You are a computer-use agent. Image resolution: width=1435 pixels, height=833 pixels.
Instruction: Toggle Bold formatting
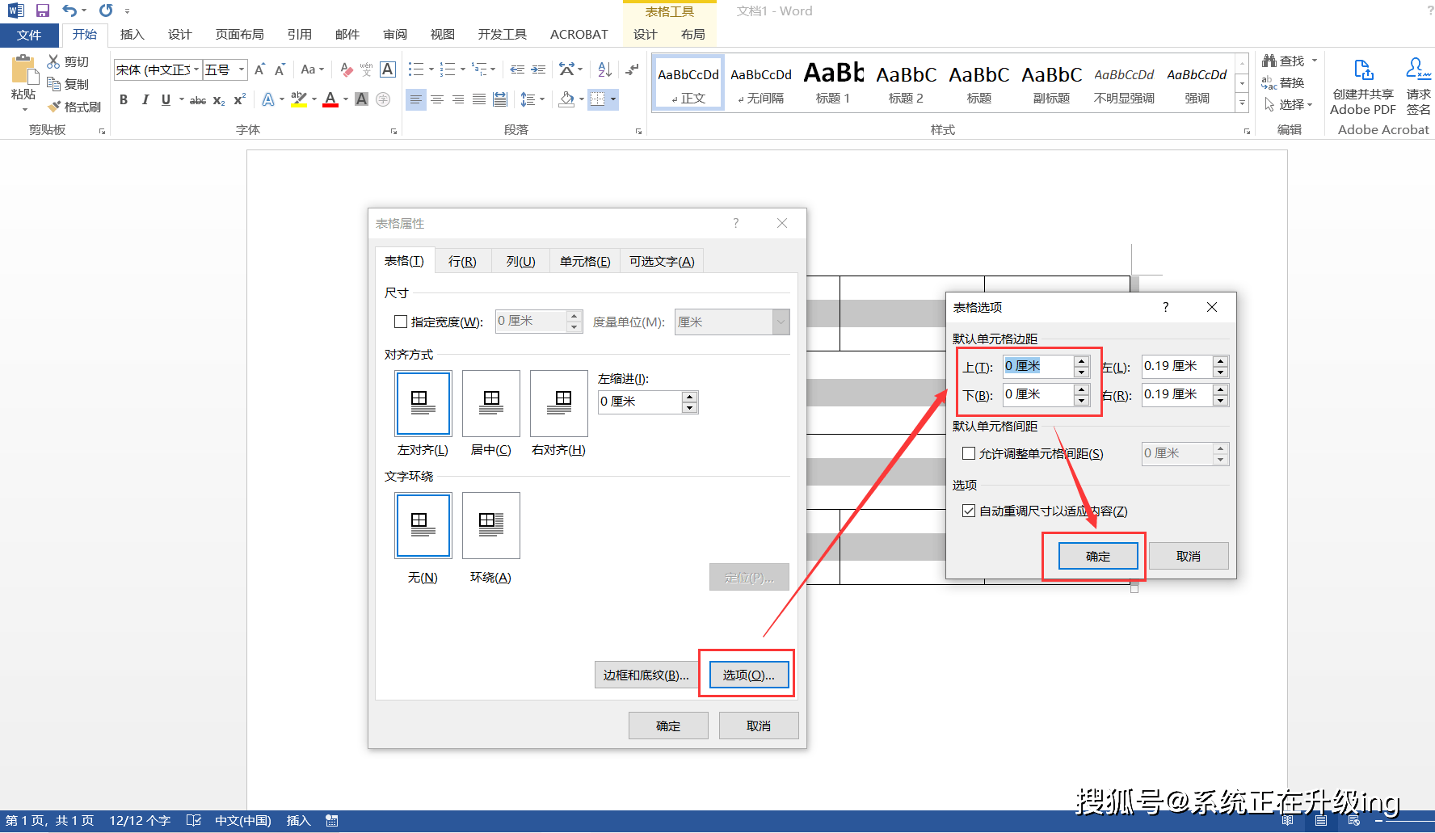pyautogui.click(x=124, y=99)
